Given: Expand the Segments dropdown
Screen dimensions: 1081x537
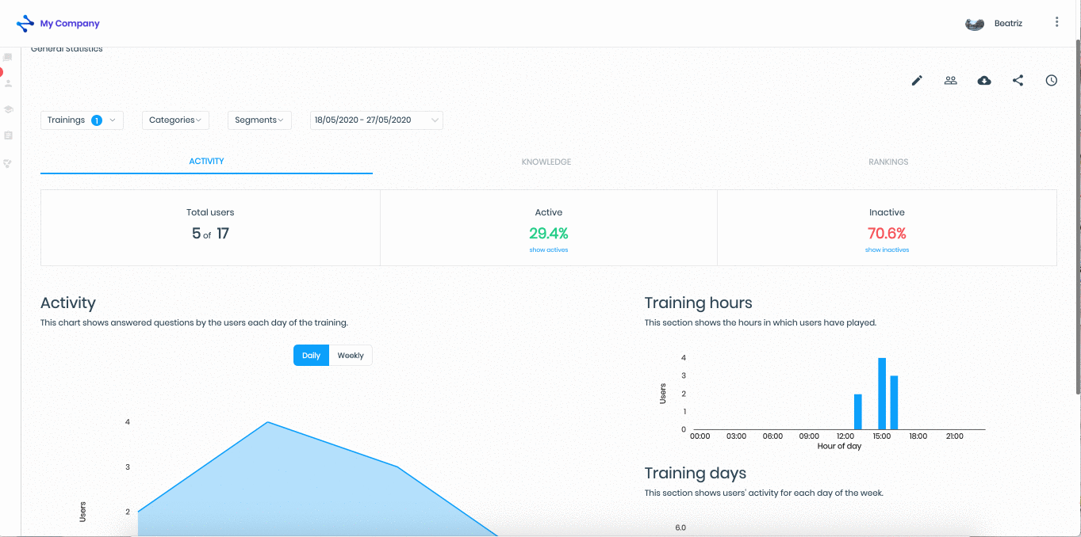Looking at the screenshot, I should click(259, 120).
